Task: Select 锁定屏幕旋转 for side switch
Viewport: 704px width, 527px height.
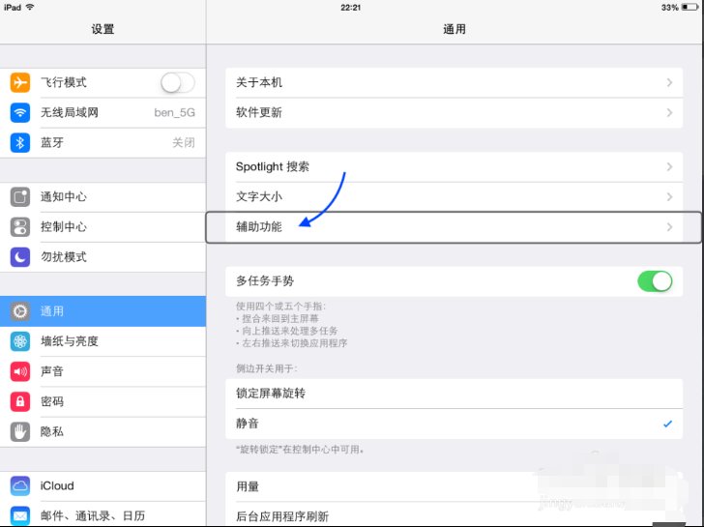Action: [454, 394]
